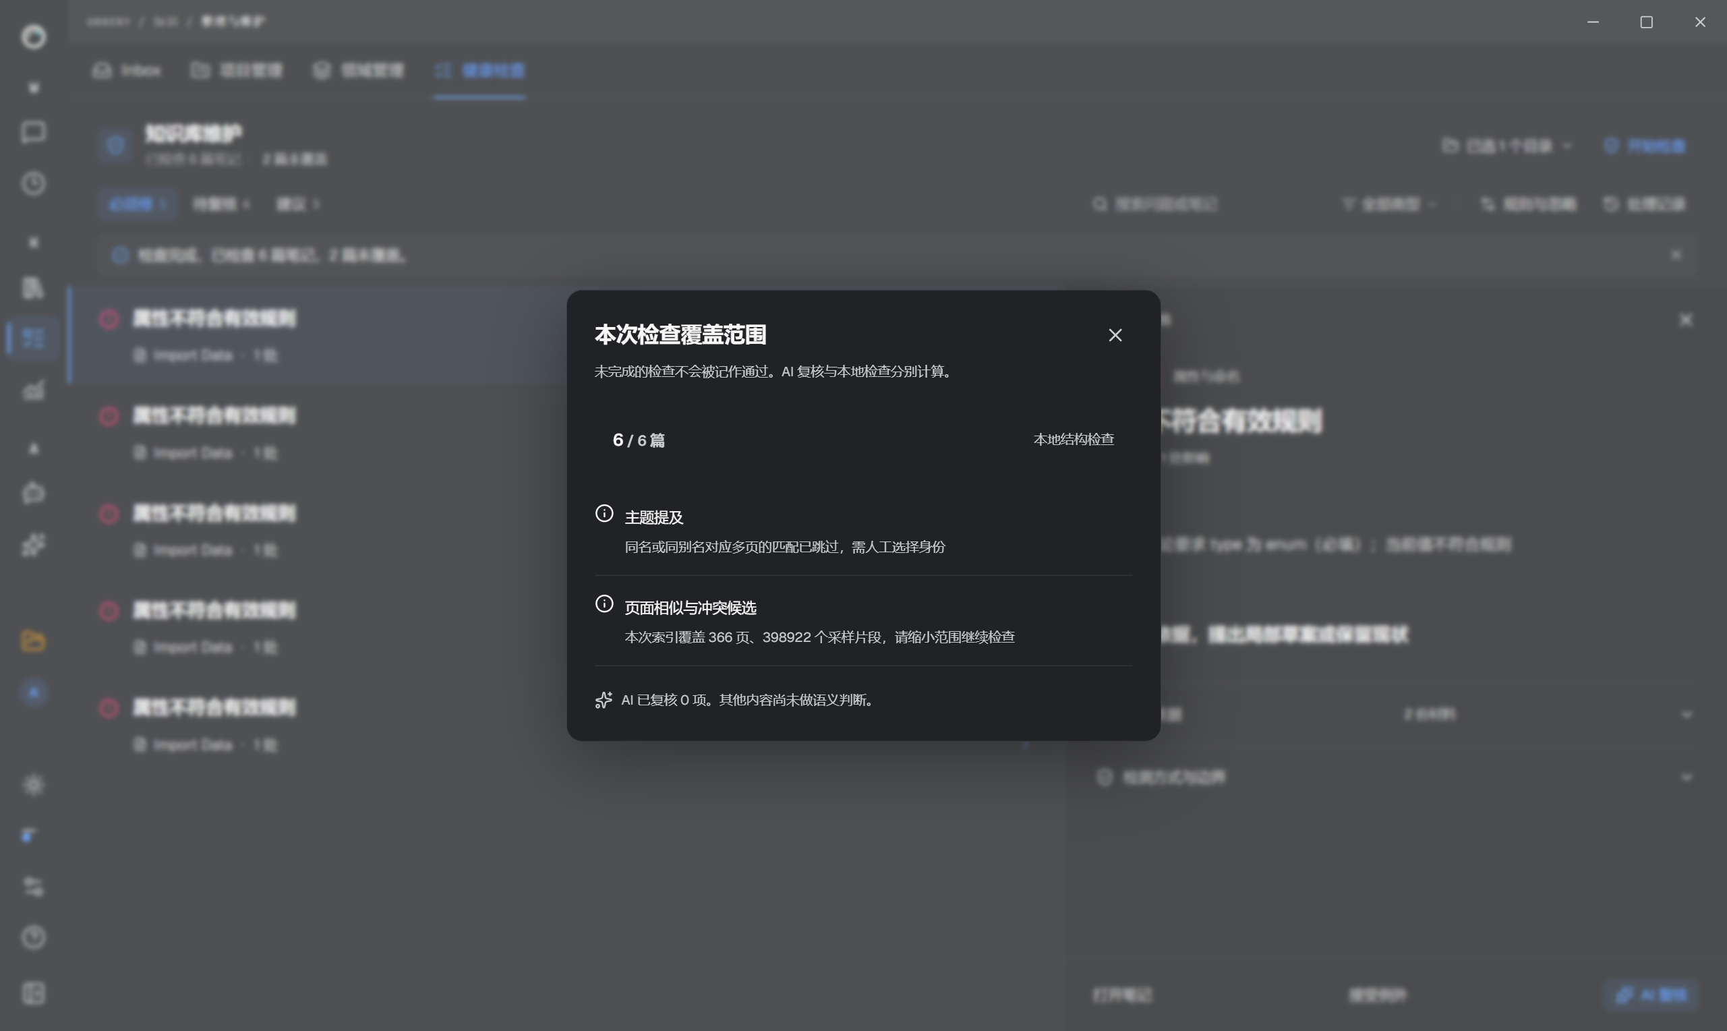Click the 6 / 6 篇 count

pos(639,440)
